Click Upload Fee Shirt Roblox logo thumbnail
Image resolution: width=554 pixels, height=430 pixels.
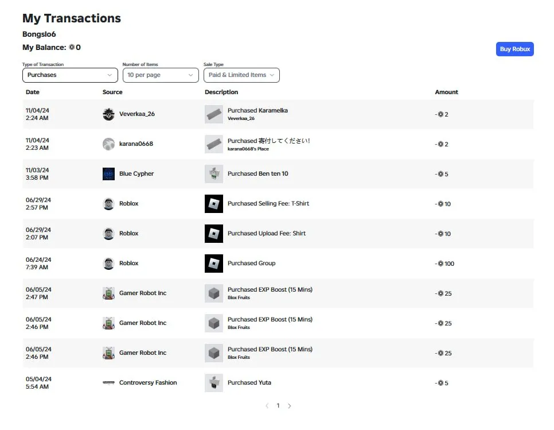click(x=214, y=234)
